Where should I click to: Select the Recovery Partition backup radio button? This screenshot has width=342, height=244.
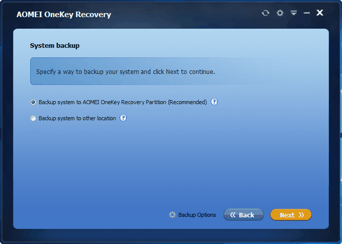tap(33, 102)
